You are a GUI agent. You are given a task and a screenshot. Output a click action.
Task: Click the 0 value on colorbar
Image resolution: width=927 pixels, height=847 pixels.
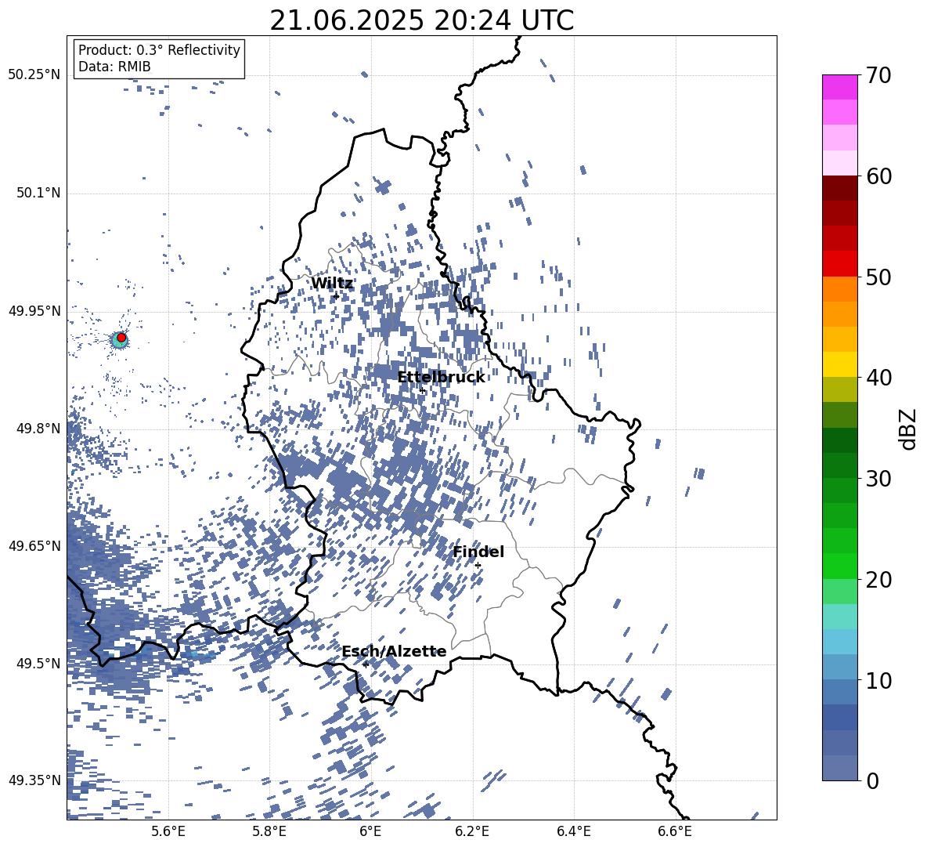click(872, 780)
